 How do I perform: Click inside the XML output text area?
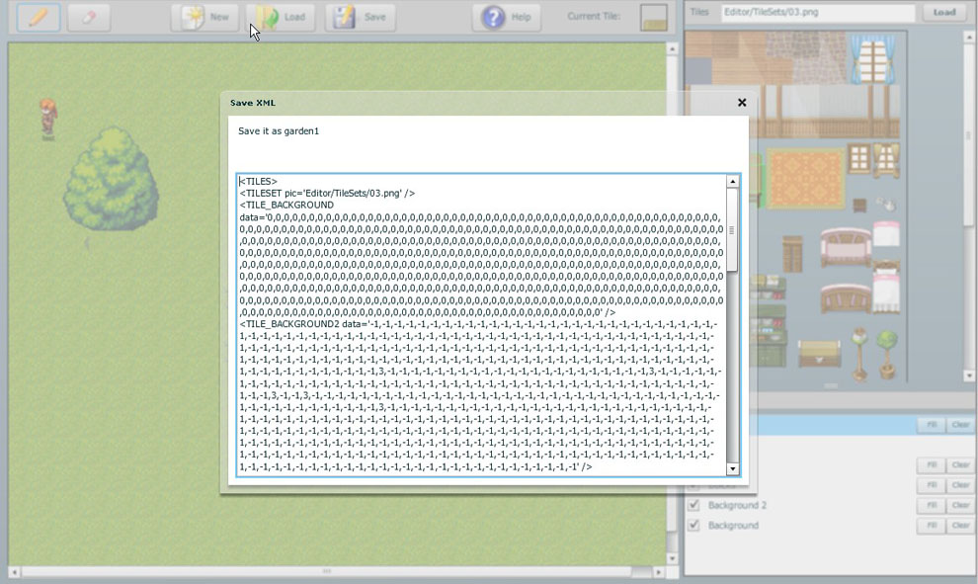(x=481, y=326)
